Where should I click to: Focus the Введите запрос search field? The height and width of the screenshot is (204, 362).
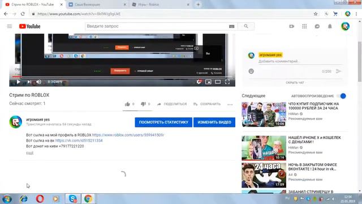tap(157, 27)
